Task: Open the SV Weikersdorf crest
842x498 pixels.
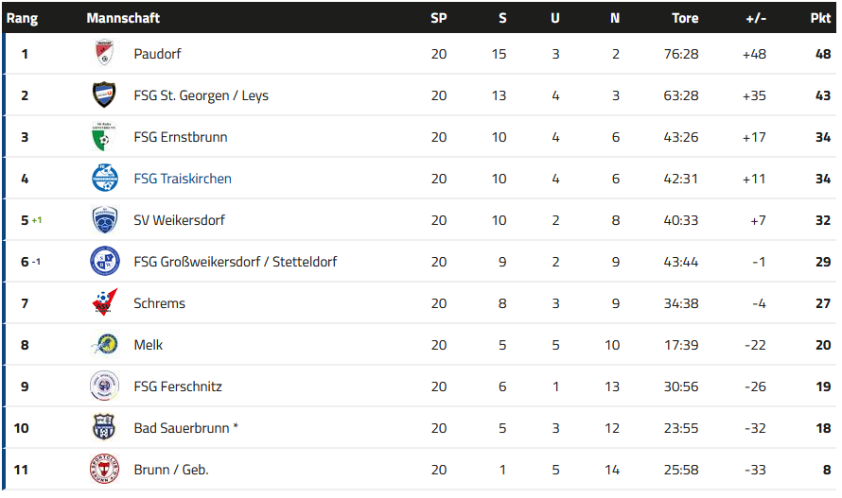Action: (x=105, y=220)
